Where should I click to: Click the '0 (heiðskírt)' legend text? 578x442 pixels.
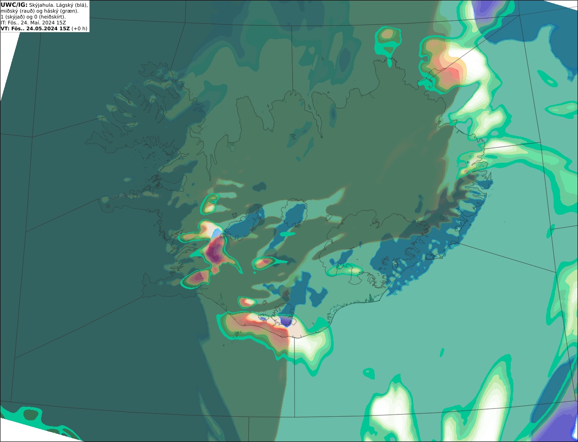click(50, 17)
